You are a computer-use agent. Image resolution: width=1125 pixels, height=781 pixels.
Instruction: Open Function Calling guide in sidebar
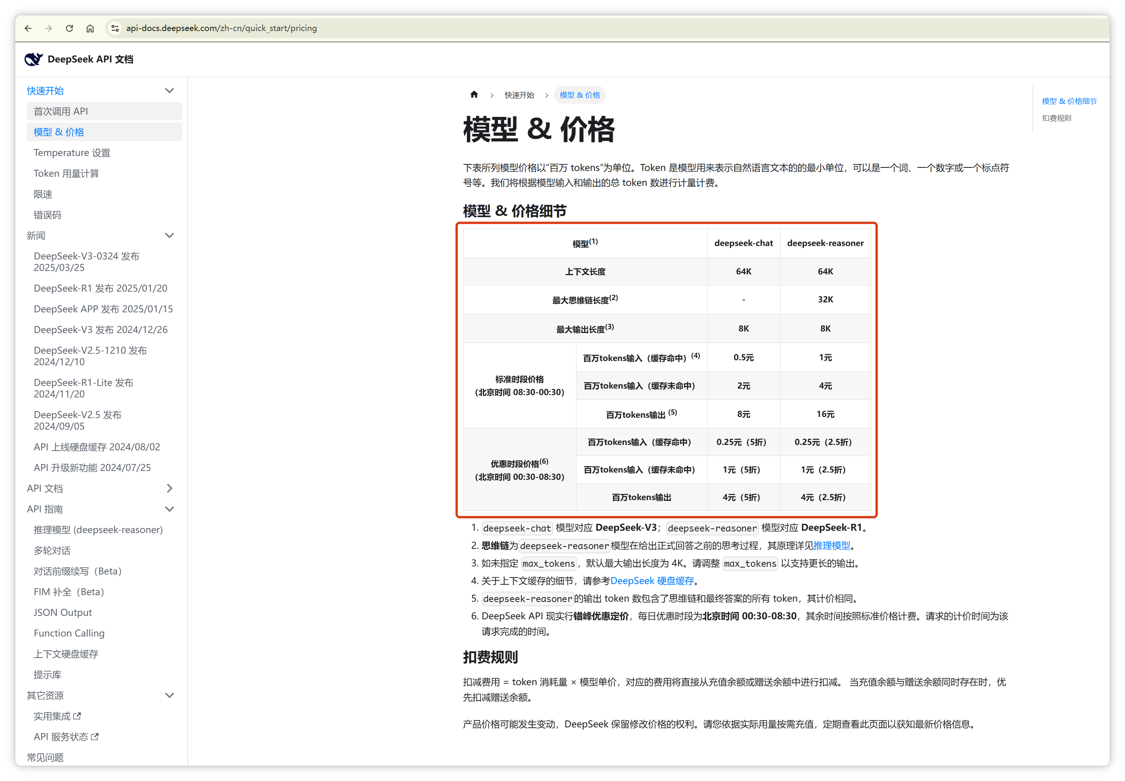point(69,633)
